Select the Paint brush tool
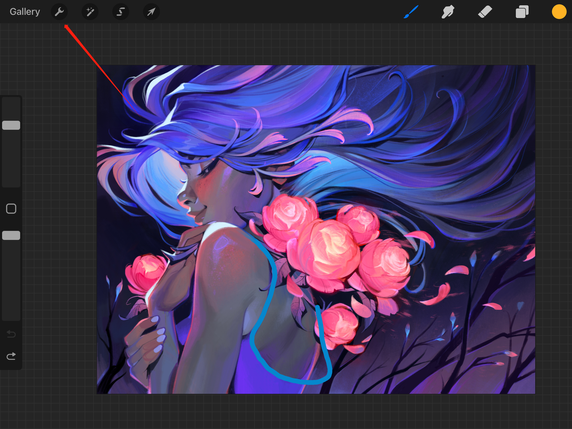Viewport: 572px width, 429px height. point(410,11)
